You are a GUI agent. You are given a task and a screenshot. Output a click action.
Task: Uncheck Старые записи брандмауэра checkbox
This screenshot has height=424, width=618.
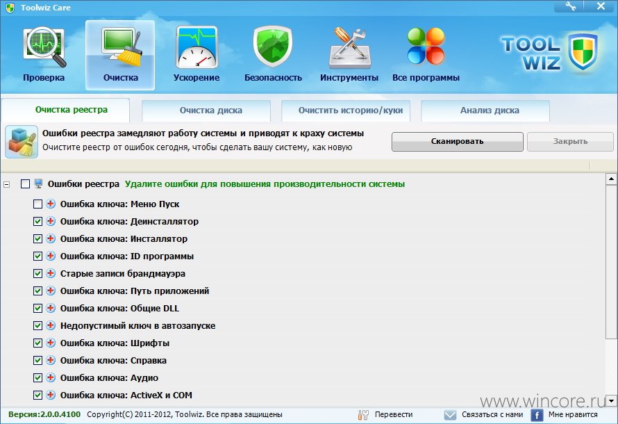click(x=37, y=273)
